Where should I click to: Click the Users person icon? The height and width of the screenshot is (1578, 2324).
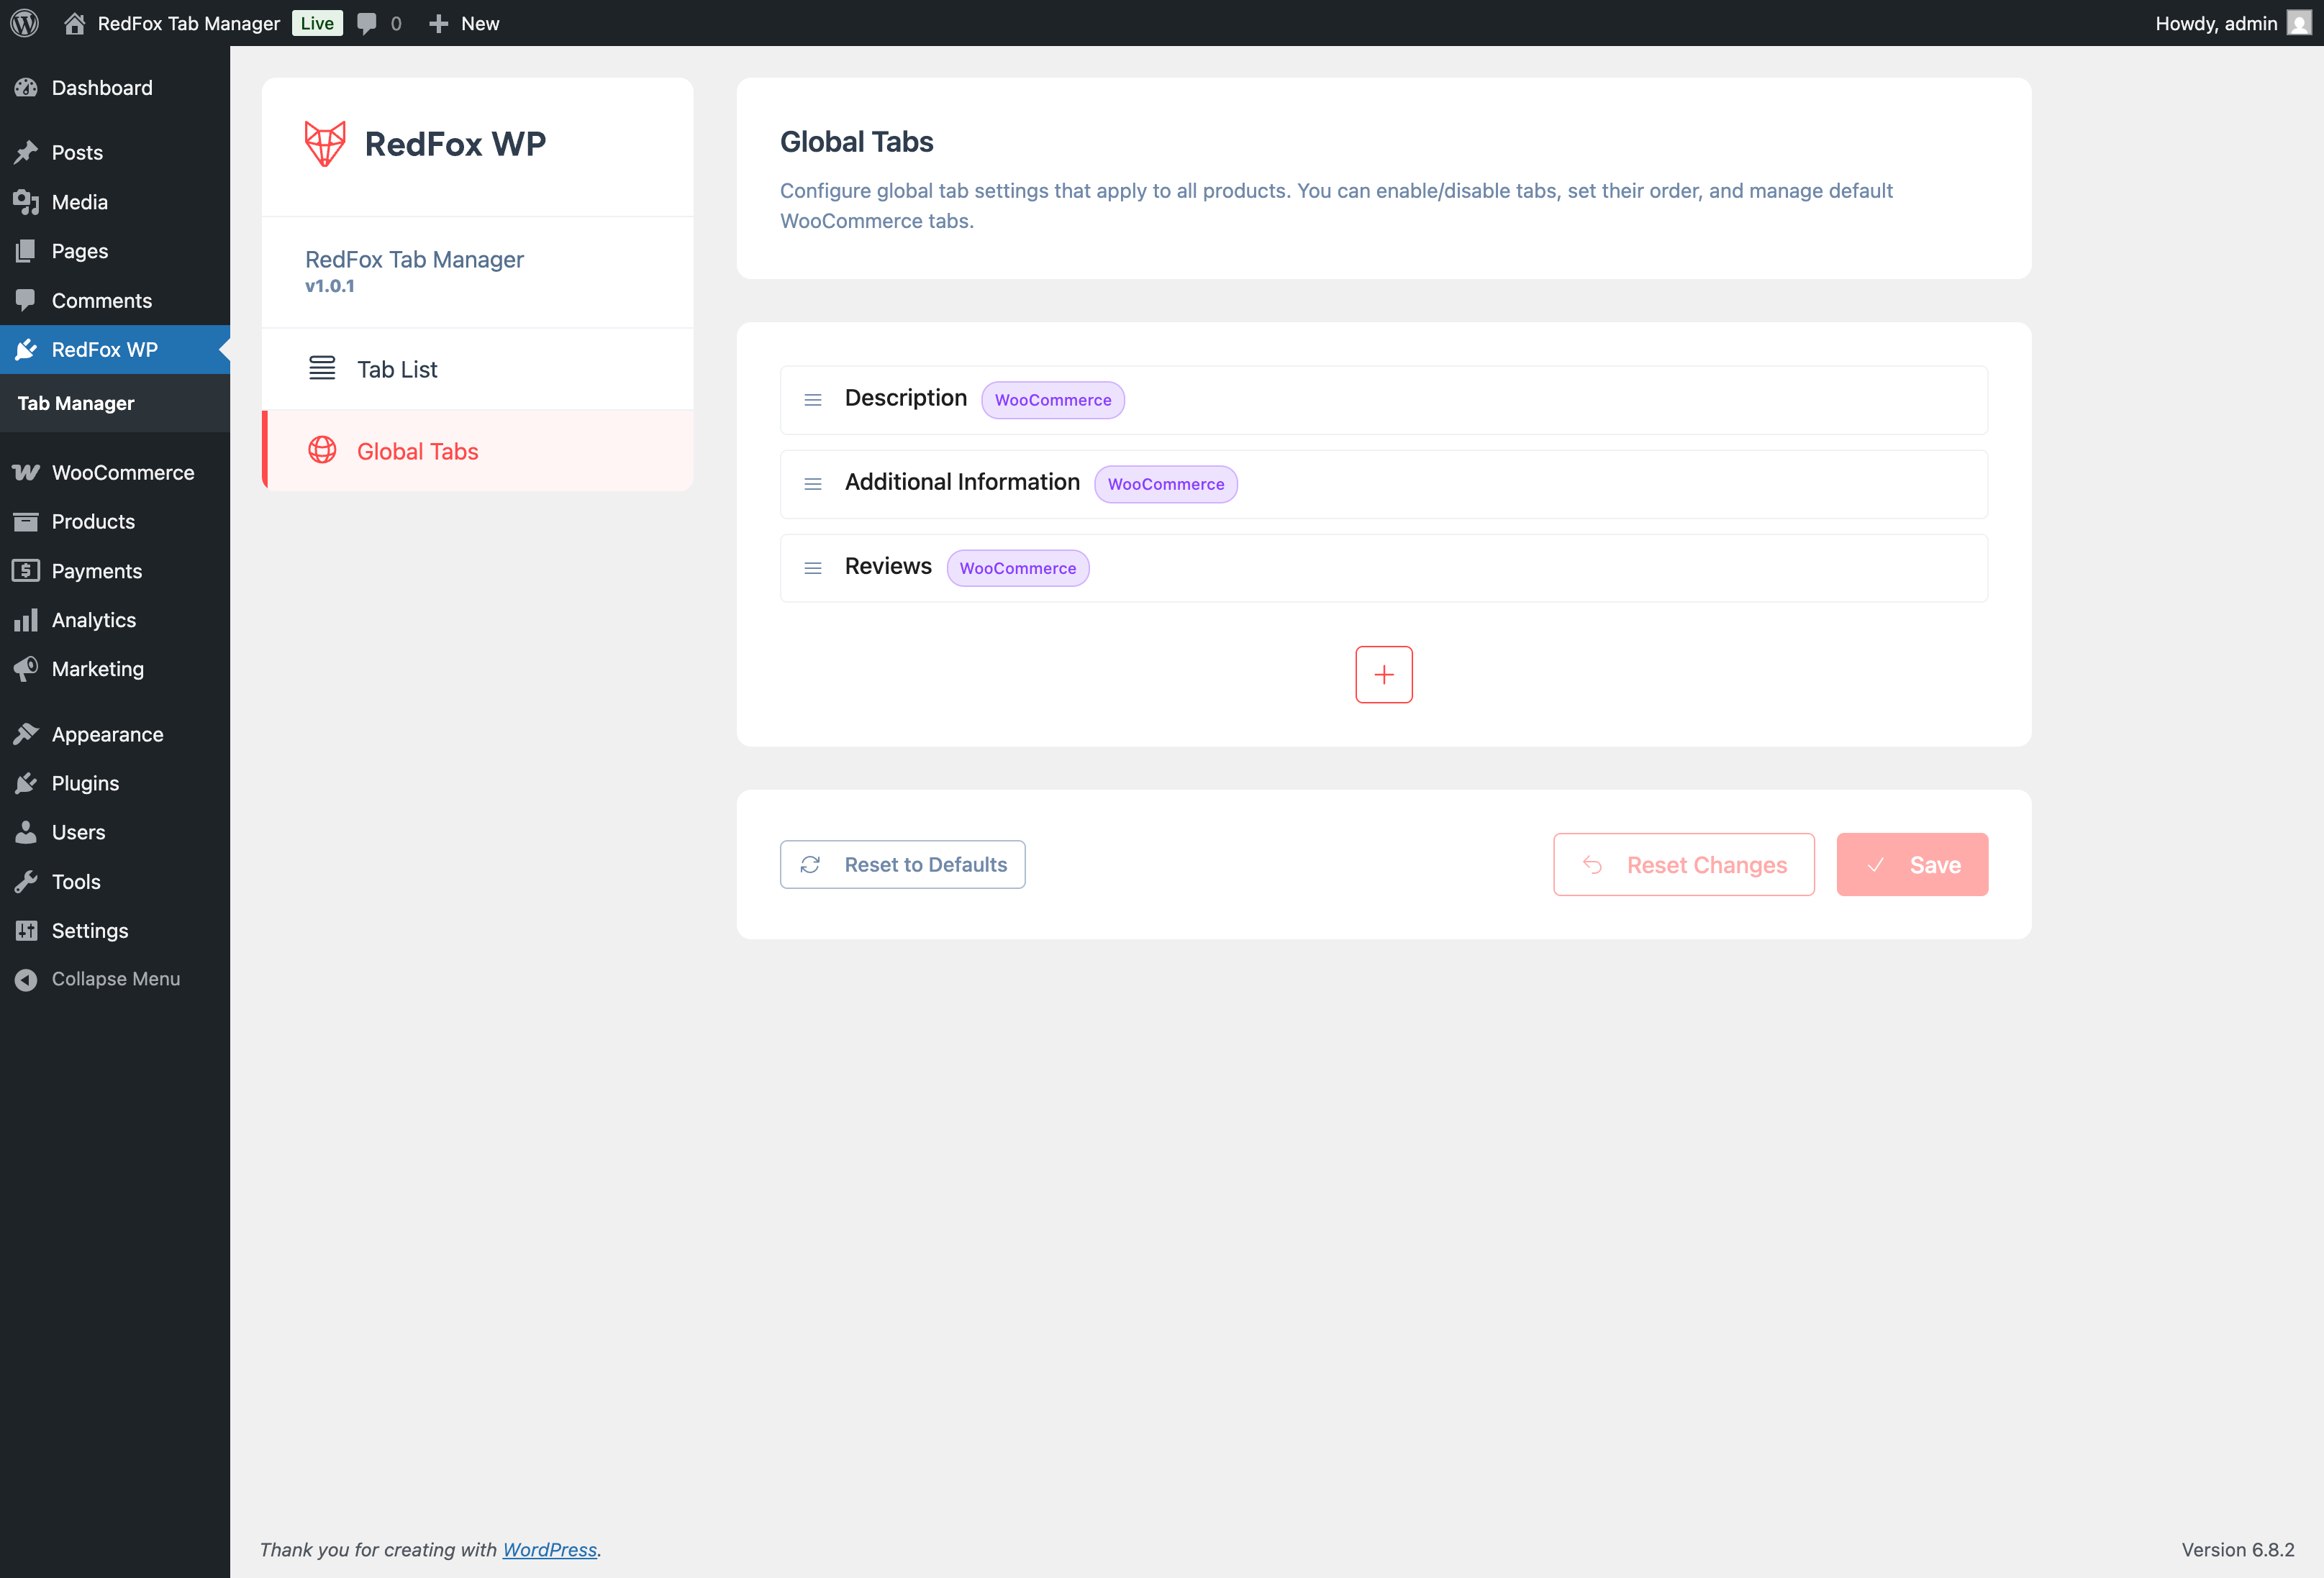[26, 832]
